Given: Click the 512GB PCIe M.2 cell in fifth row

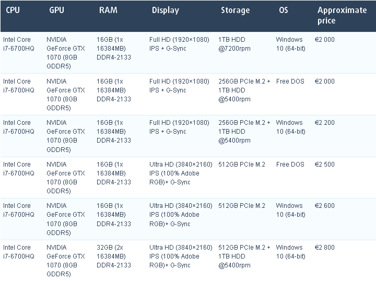Looking at the screenshot, I should 241,206.
